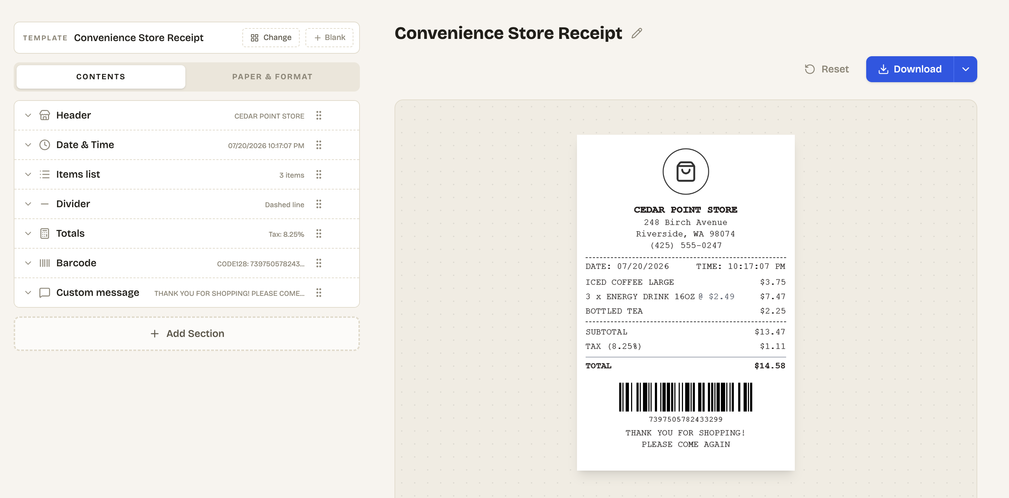Click the Divider line icon
This screenshot has height=498, width=1009.
45,204
